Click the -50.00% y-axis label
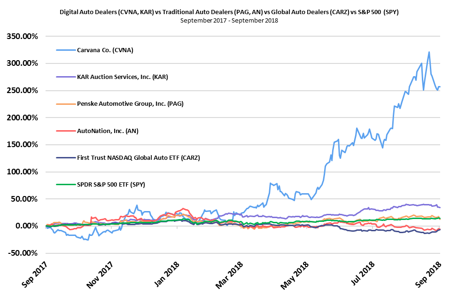 (23, 253)
